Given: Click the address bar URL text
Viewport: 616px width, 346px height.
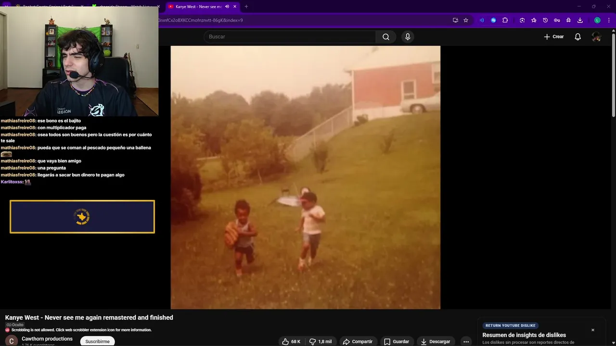Looking at the screenshot, I should tap(200, 20).
